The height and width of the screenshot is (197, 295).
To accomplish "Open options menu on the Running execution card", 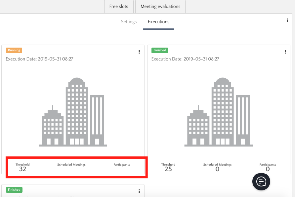I will (139, 52).
